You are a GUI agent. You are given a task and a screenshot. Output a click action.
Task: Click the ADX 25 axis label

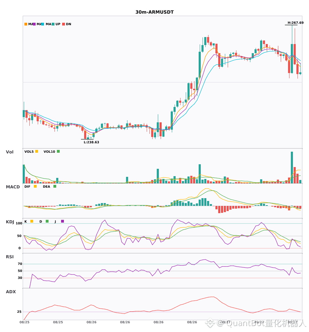(x=19, y=312)
